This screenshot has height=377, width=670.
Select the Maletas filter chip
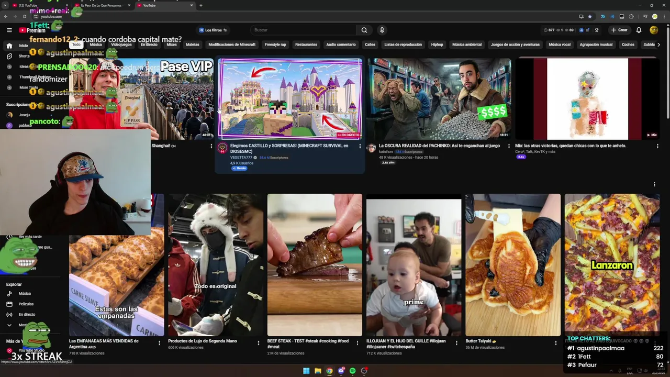193,45
